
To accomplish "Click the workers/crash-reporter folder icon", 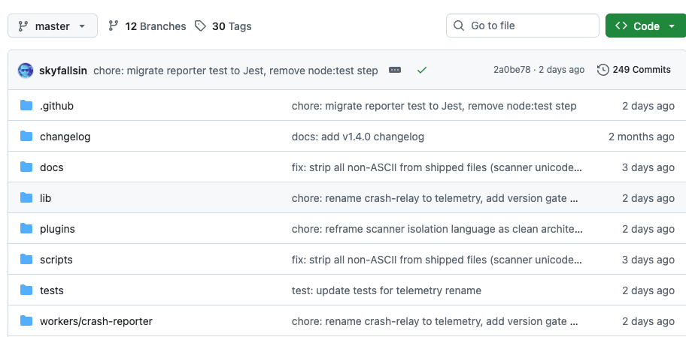I will coord(26,321).
